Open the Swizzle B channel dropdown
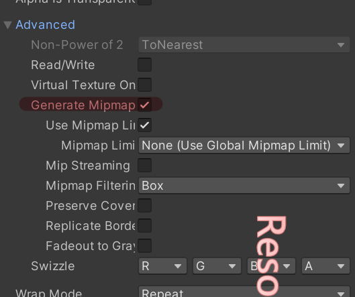This screenshot has width=355, height=297. [271, 266]
